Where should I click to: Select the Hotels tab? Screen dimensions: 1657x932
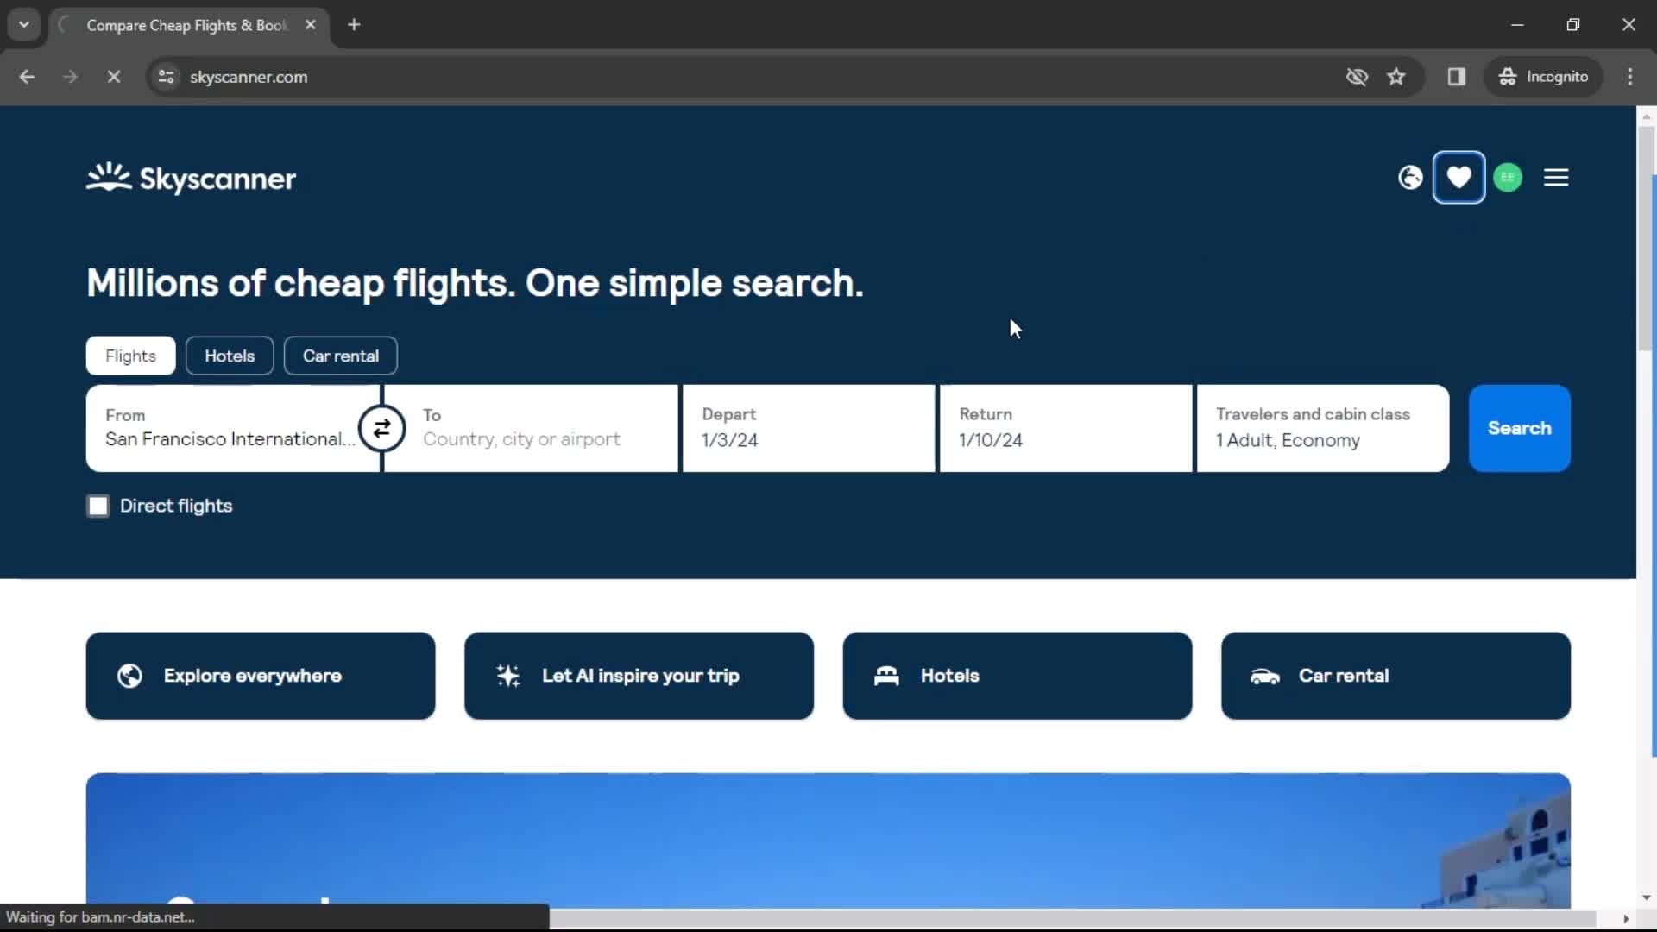point(229,356)
